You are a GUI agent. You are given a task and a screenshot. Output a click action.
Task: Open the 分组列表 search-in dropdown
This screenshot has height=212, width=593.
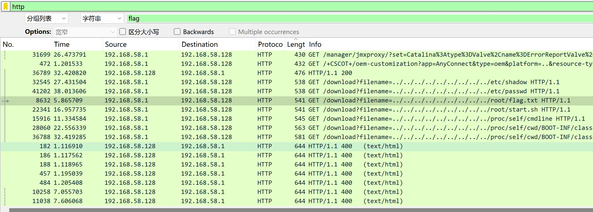tap(46, 19)
